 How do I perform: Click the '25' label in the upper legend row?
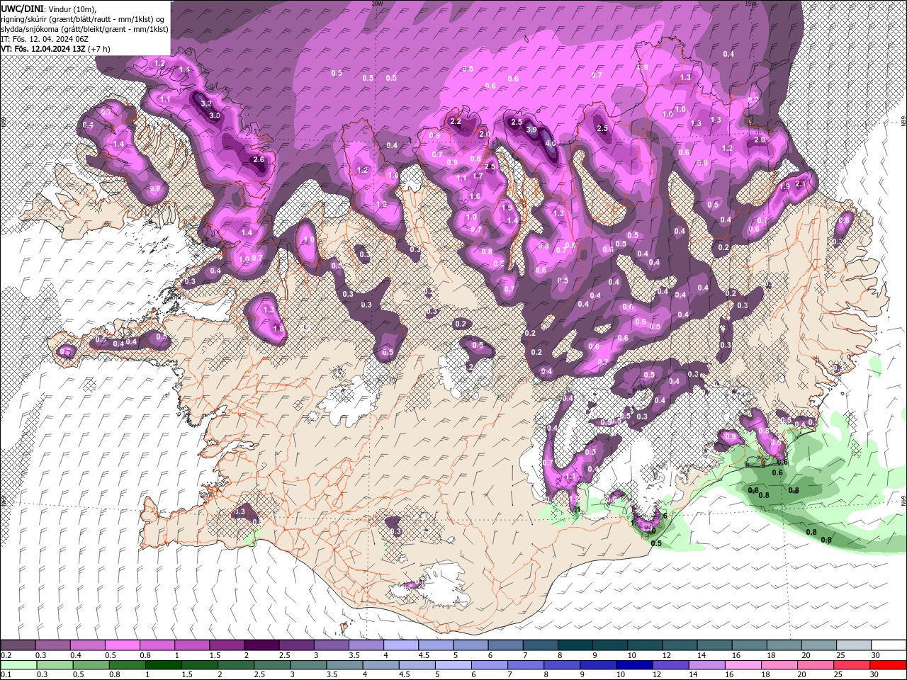(x=841, y=655)
